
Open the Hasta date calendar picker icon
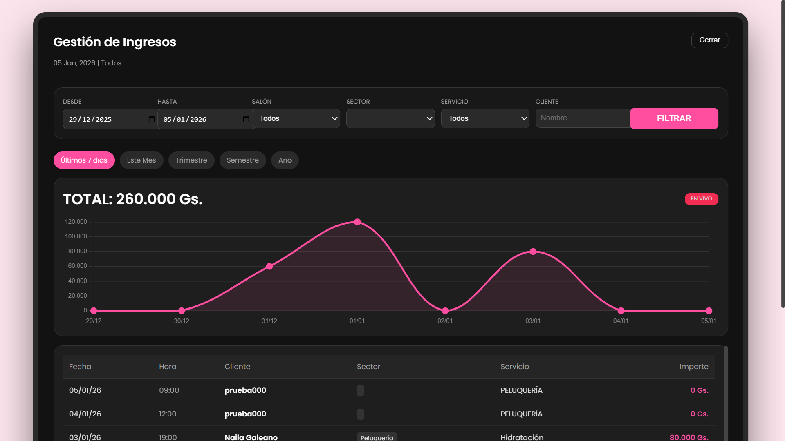(246, 119)
